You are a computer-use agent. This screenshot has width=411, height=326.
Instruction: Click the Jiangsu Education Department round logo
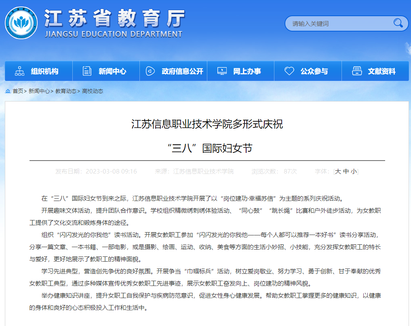(x=21, y=23)
